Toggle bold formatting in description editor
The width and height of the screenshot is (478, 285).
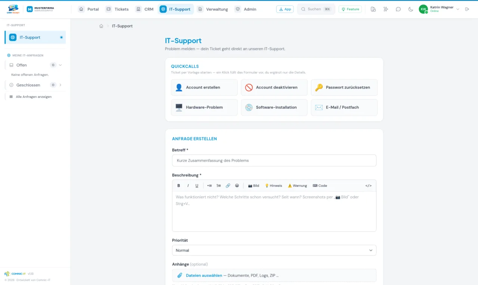click(179, 186)
